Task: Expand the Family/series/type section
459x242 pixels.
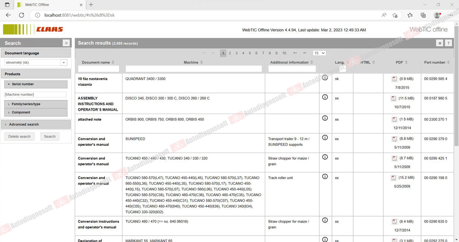Action: click(36, 104)
